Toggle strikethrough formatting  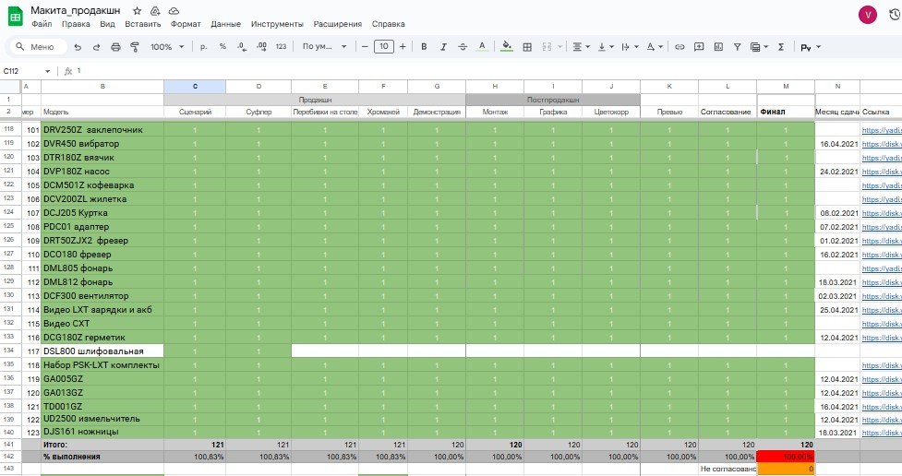pyautogui.click(x=464, y=46)
